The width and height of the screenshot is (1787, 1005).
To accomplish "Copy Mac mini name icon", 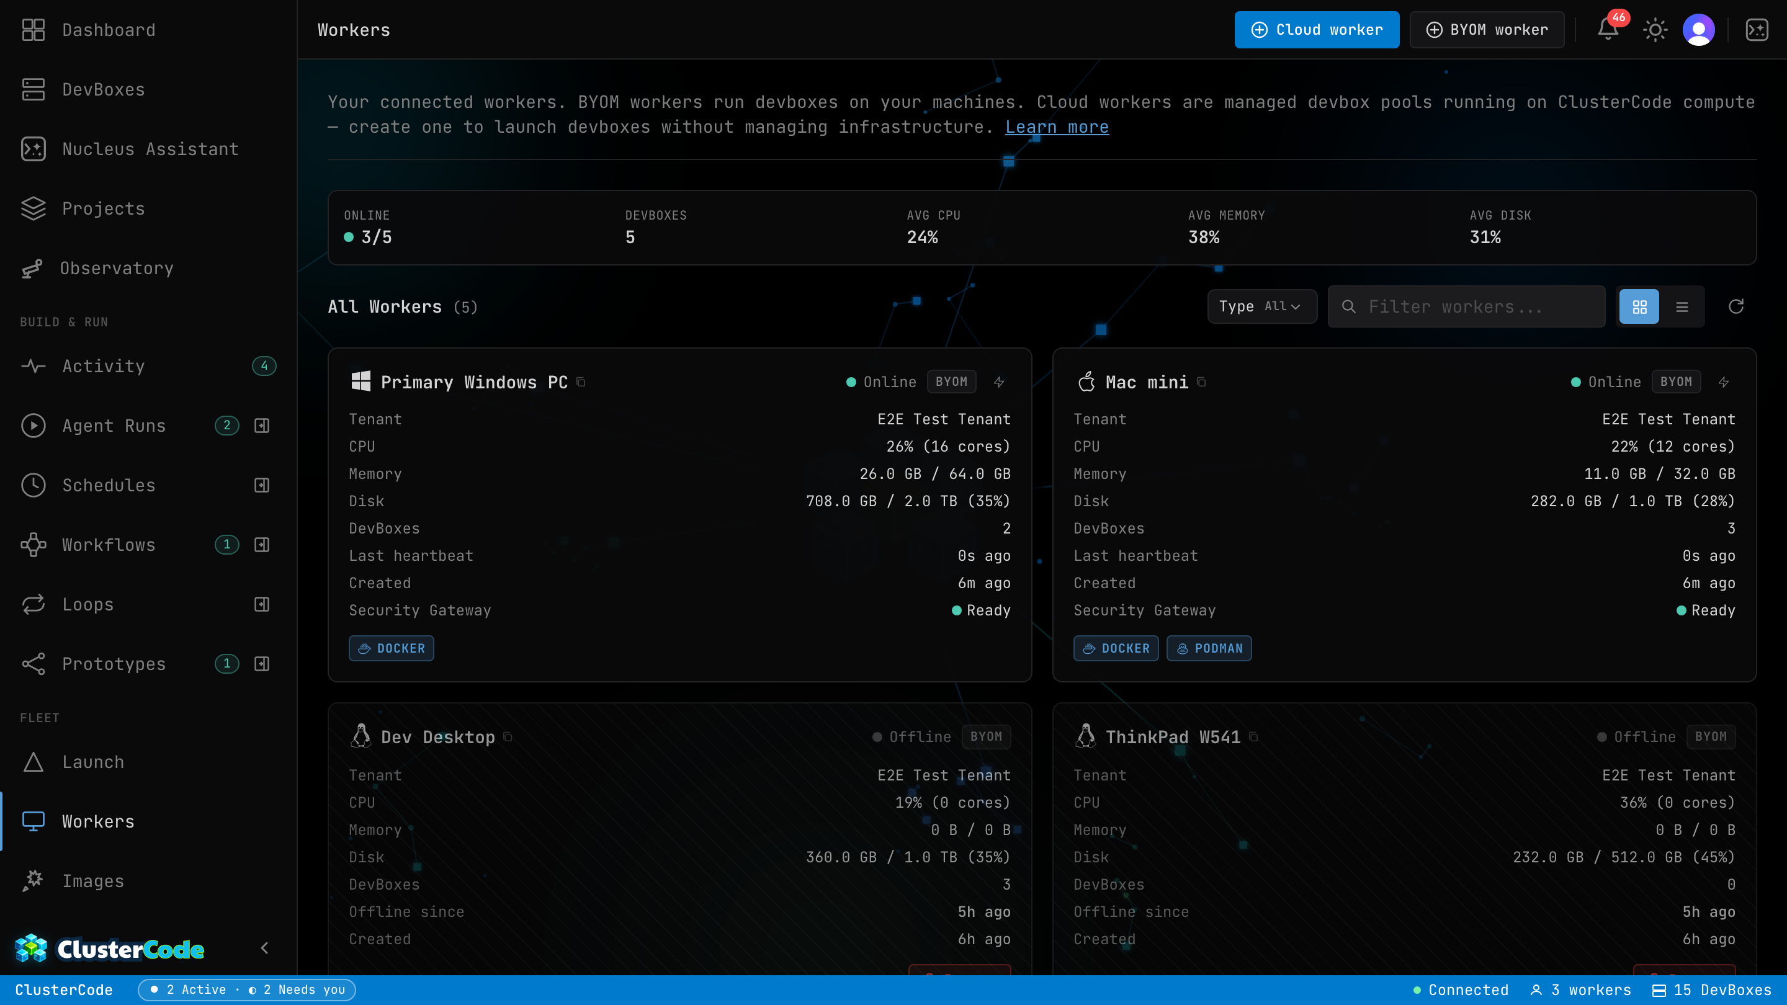I will point(1201,382).
